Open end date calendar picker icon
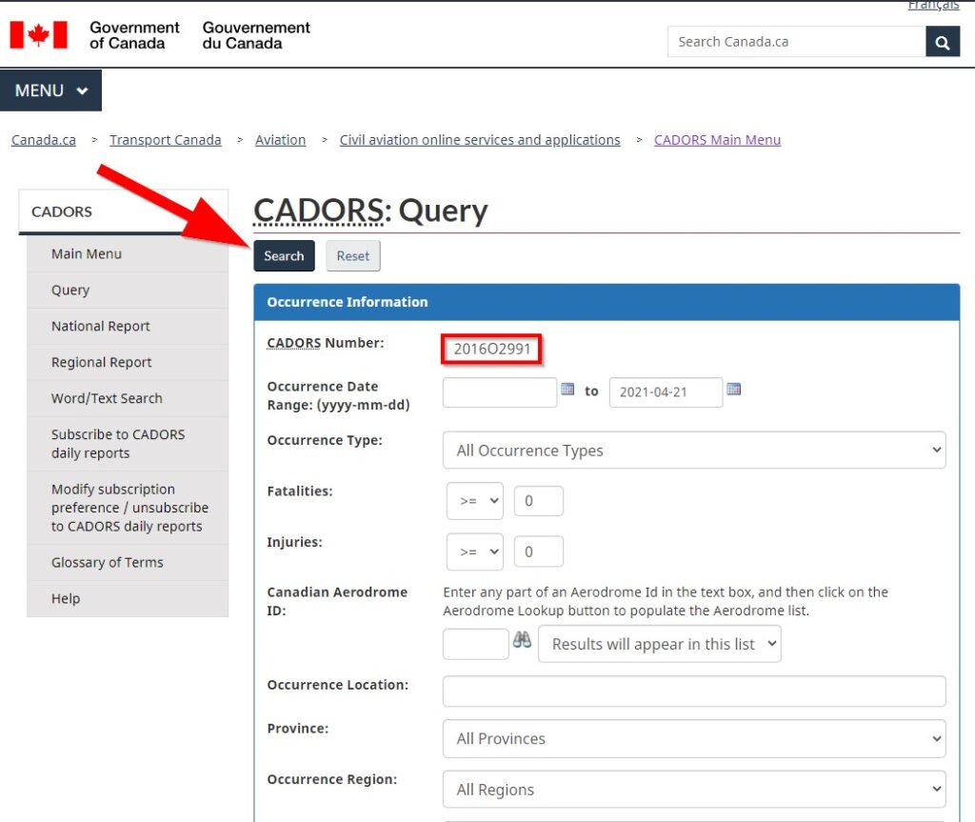The height and width of the screenshot is (822, 975). [x=734, y=389]
